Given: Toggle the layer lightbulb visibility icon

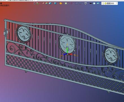Looking at the screenshot, I should (103, 3).
